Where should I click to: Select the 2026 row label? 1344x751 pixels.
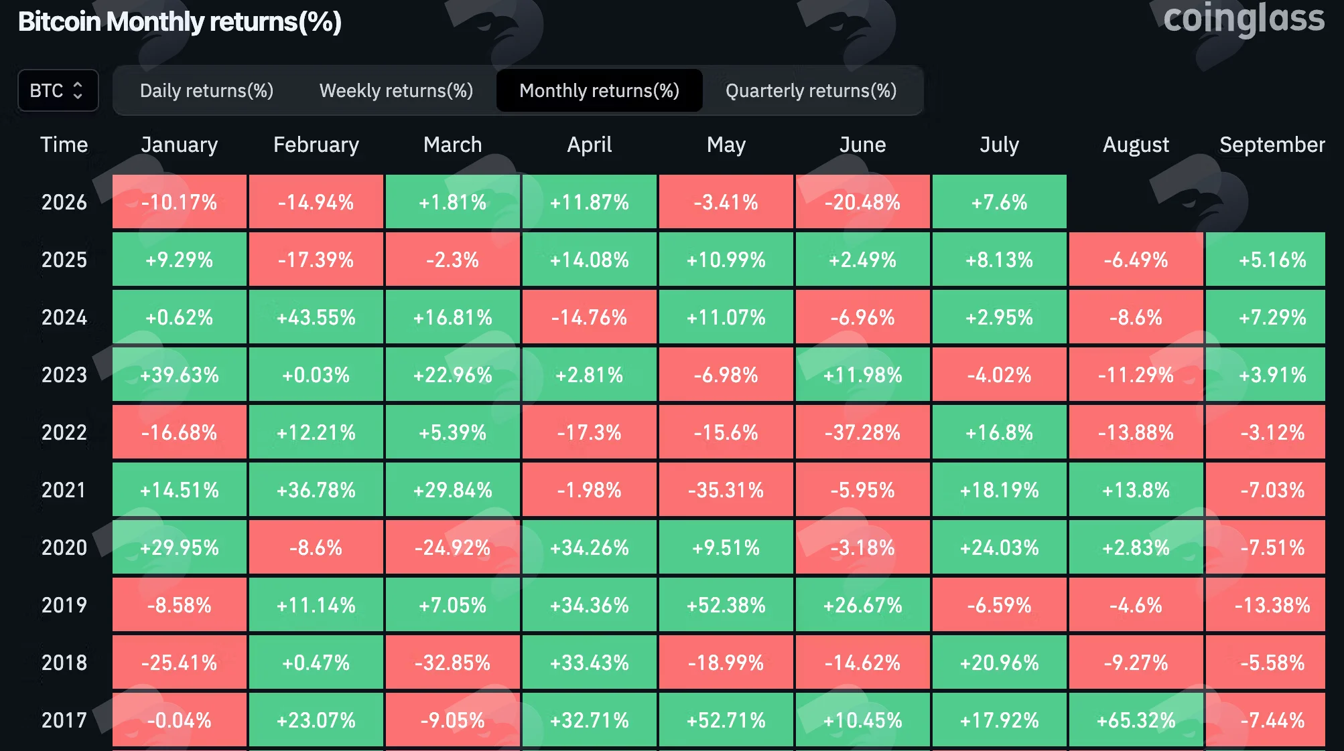point(64,202)
